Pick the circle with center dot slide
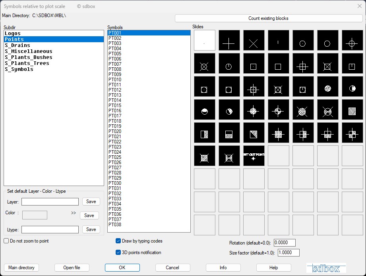 coord(303,40)
